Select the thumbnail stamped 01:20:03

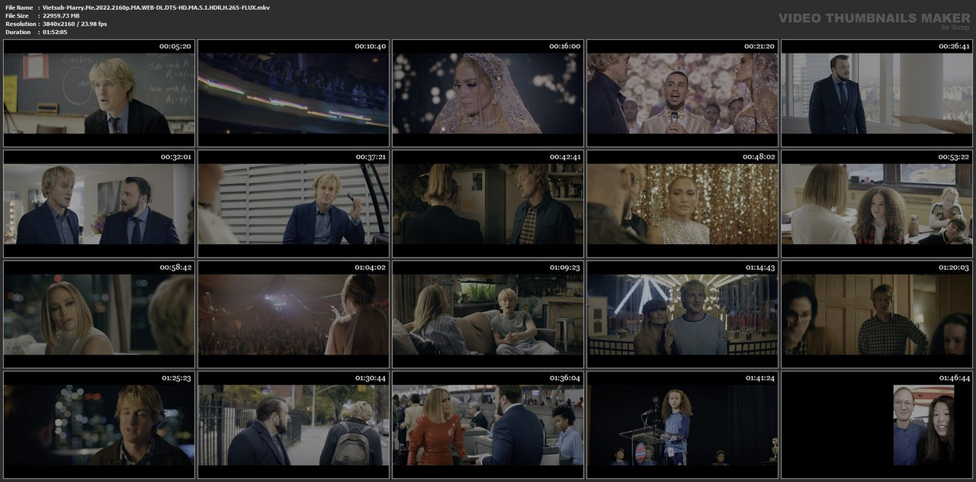tap(877, 314)
